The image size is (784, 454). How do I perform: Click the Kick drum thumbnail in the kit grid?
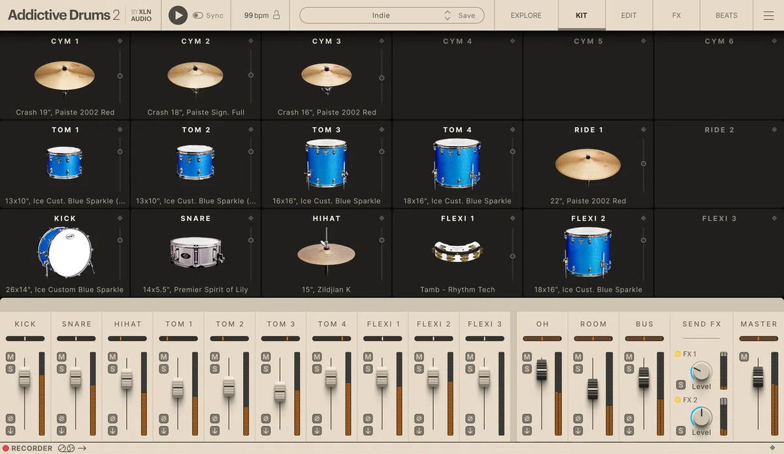64,251
